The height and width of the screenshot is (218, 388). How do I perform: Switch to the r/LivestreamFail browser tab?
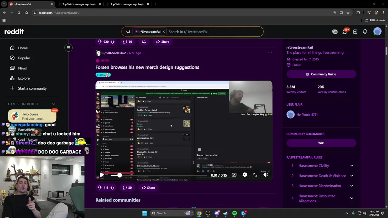point(30,4)
